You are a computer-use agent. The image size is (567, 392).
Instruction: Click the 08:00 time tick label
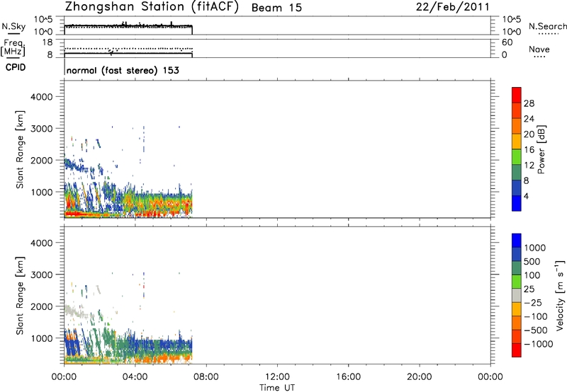click(206, 377)
